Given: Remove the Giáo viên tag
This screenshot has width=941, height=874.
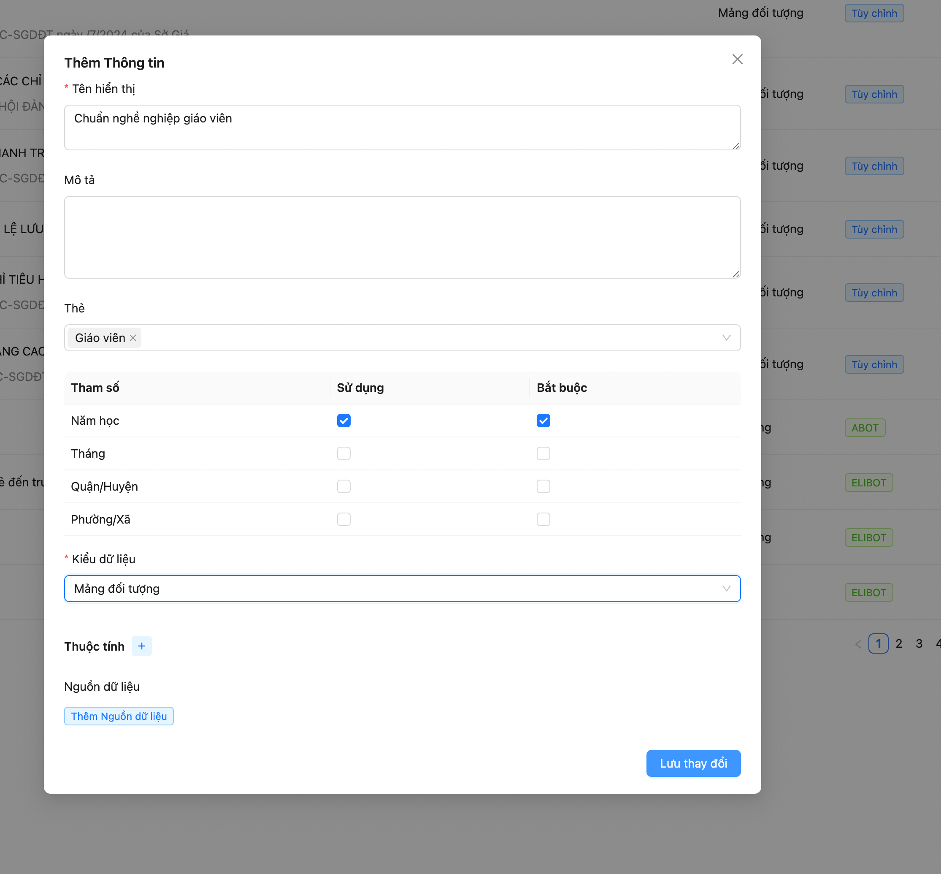Looking at the screenshot, I should [x=133, y=338].
